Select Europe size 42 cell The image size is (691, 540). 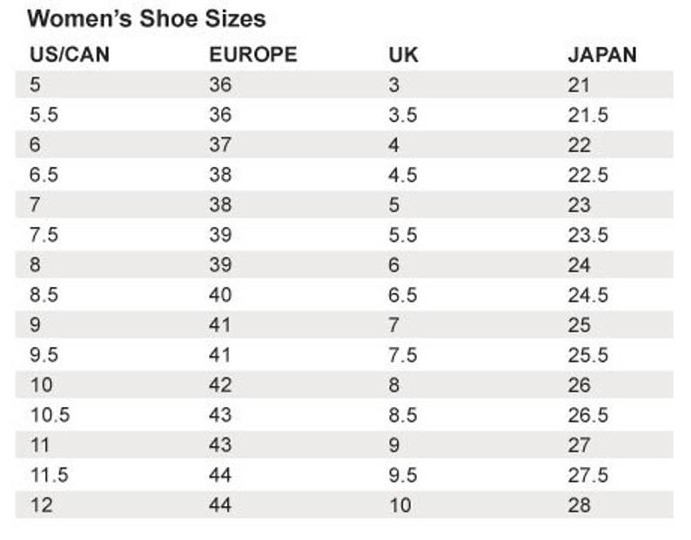pos(220,385)
